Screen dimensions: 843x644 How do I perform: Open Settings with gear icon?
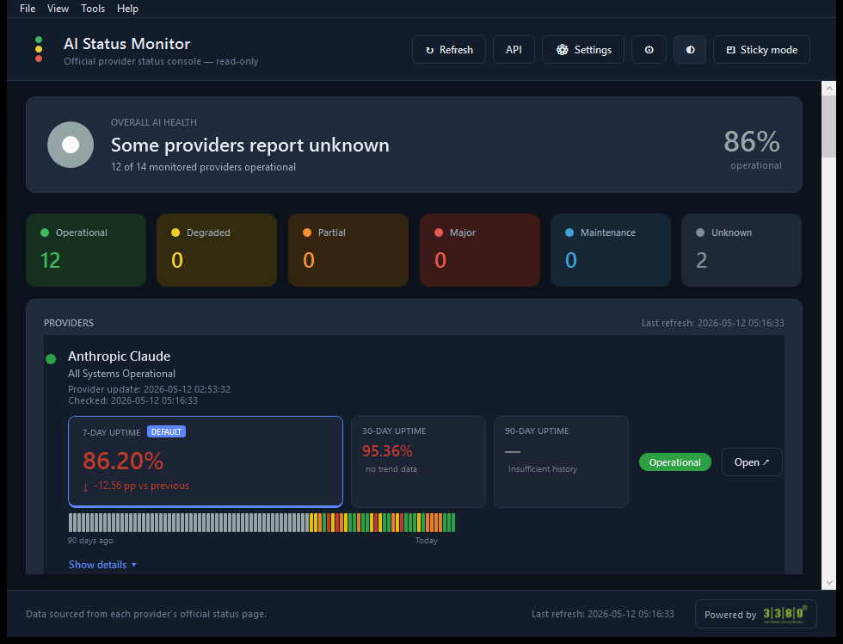click(583, 49)
